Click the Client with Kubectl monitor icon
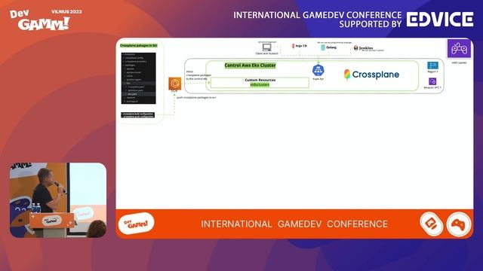Screen dimensions: 483x271 tap(266, 47)
